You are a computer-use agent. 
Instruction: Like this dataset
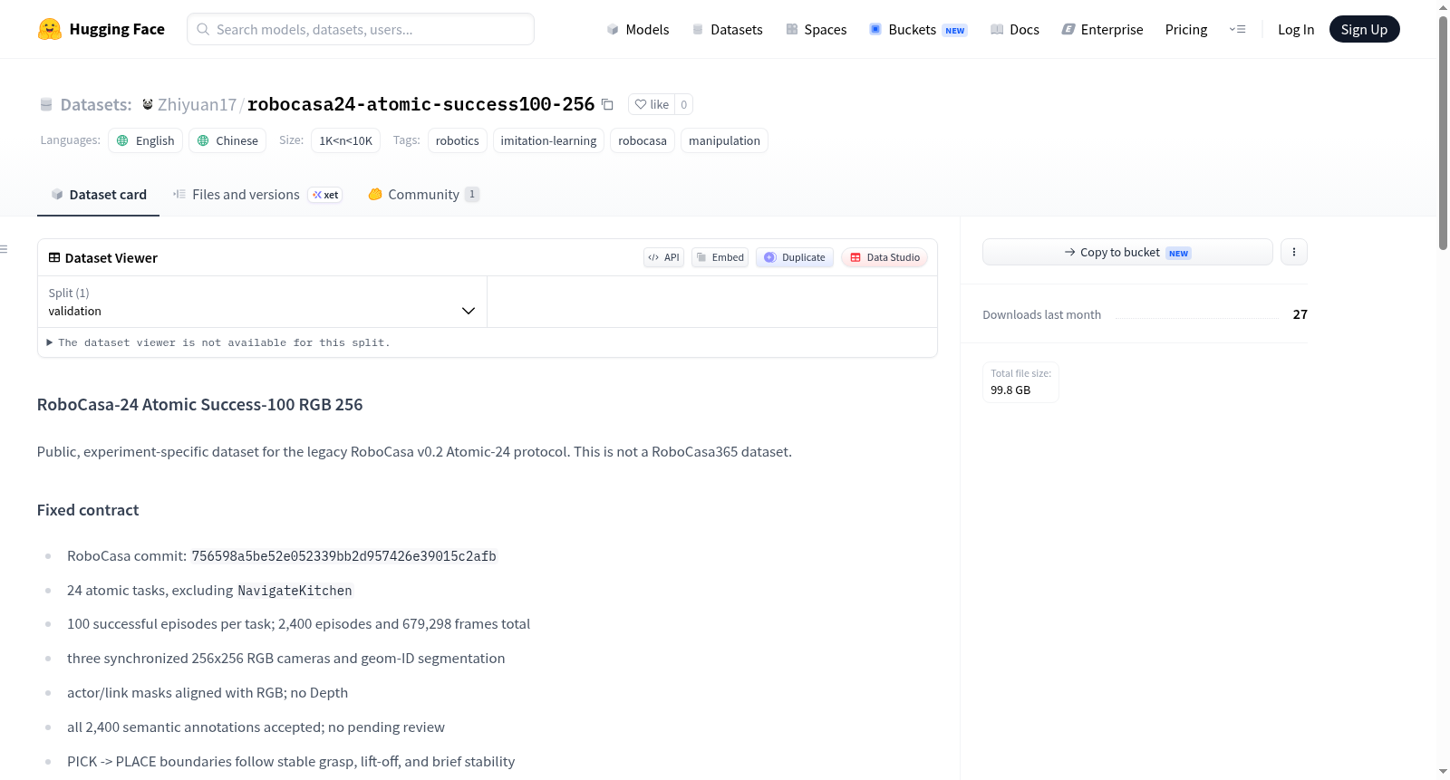(x=652, y=104)
